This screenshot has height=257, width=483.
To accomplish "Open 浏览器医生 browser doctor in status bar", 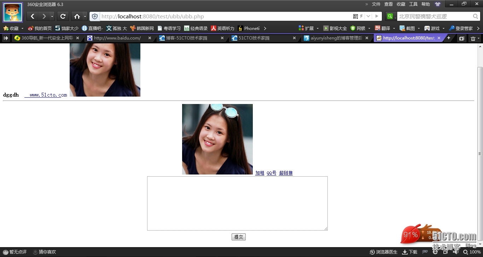I will click(x=384, y=252).
